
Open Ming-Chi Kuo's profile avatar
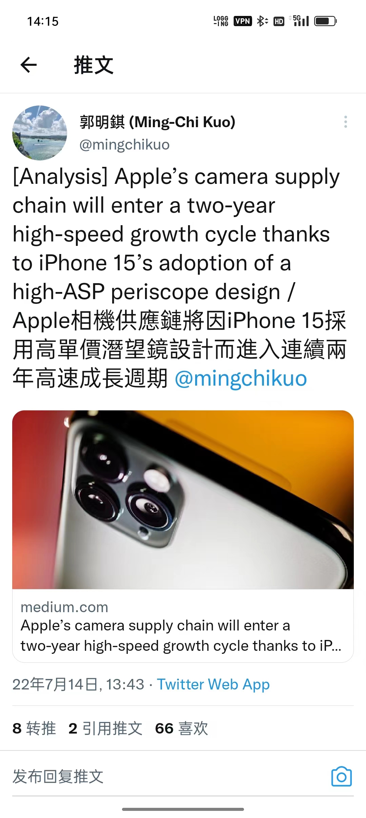pyautogui.click(x=40, y=133)
